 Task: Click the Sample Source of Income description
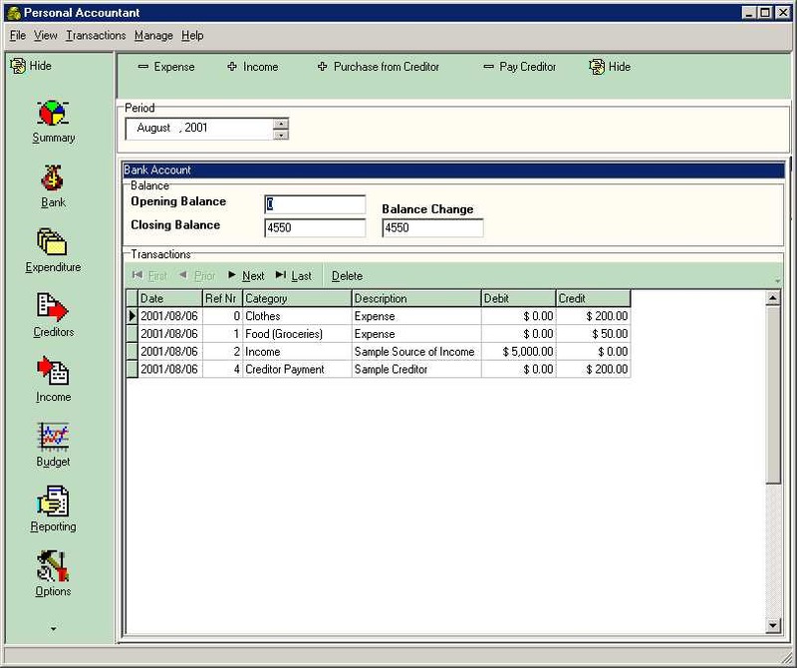tap(415, 352)
